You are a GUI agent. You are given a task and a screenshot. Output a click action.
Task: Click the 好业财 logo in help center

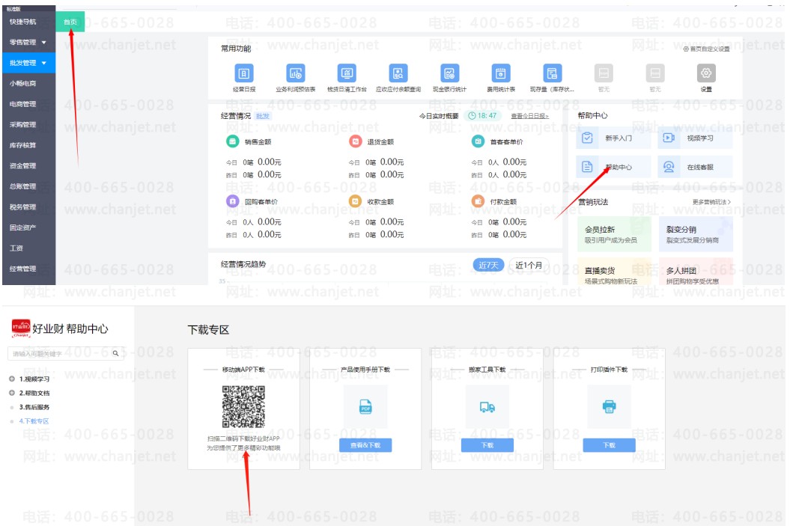pyautogui.click(x=21, y=328)
